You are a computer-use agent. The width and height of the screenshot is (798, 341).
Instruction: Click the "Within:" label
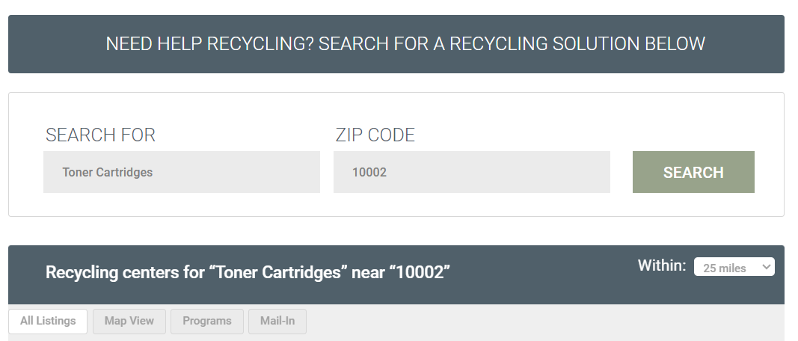661,265
